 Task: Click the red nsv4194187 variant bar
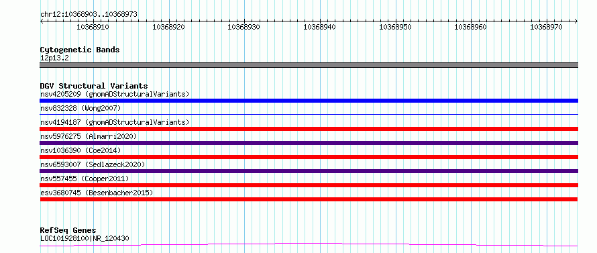pyautogui.click(x=309, y=129)
